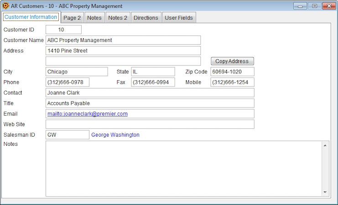This screenshot has width=338, height=205.
Task: Click the Zip Code field 60694-1020
Action: coord(232,72)
